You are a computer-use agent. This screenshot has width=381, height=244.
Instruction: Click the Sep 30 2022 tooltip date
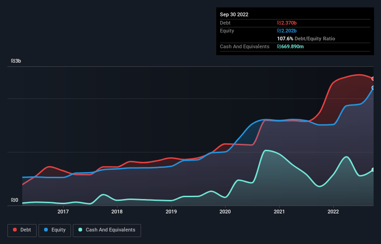pyautogui.click(x=234, y=14)
